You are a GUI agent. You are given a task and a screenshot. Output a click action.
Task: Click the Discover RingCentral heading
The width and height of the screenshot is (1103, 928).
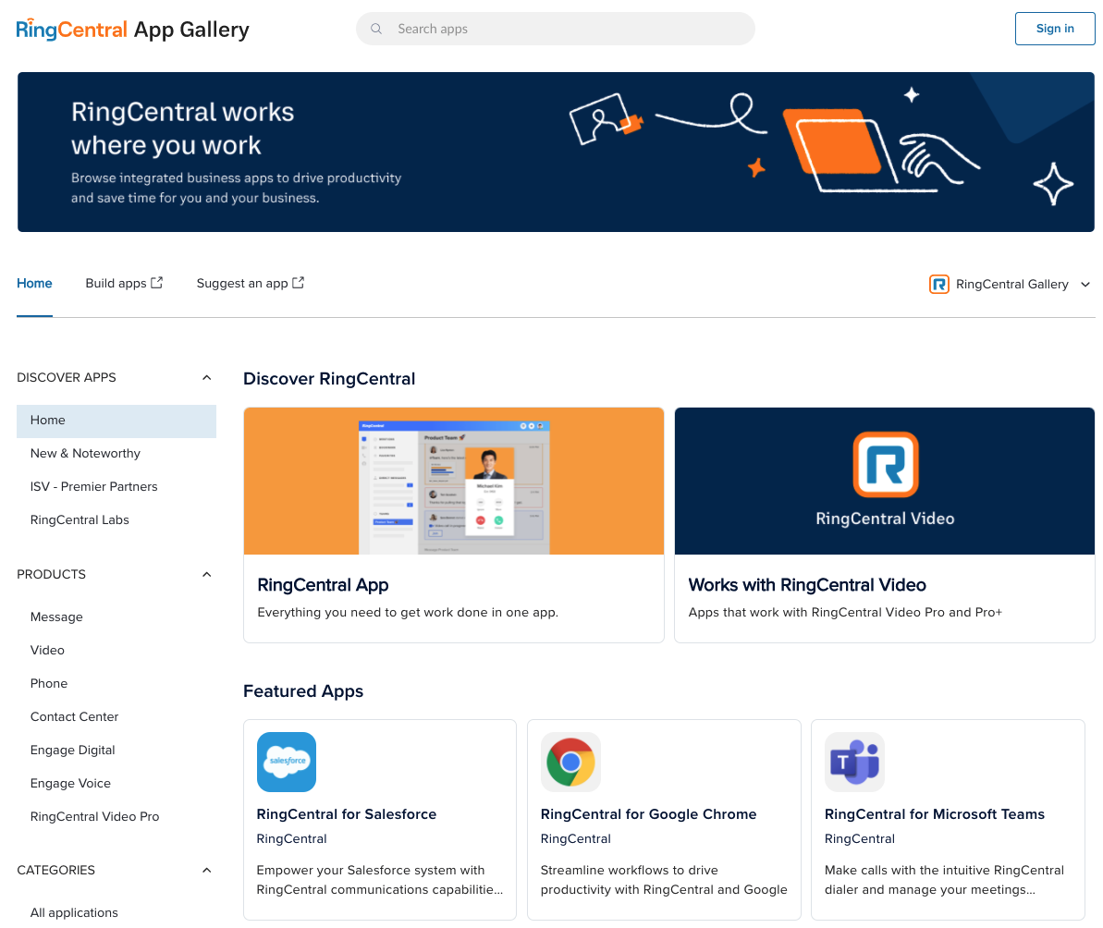coord(329,379)
